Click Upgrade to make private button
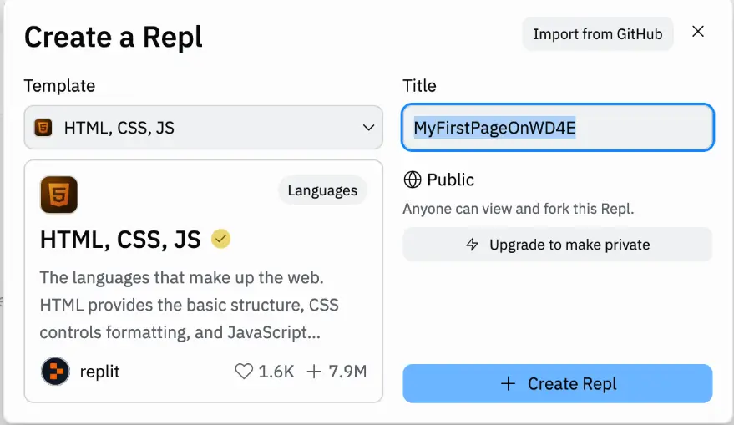The width and height of the screenshot is (734, 425). click(x=558, y=245)
